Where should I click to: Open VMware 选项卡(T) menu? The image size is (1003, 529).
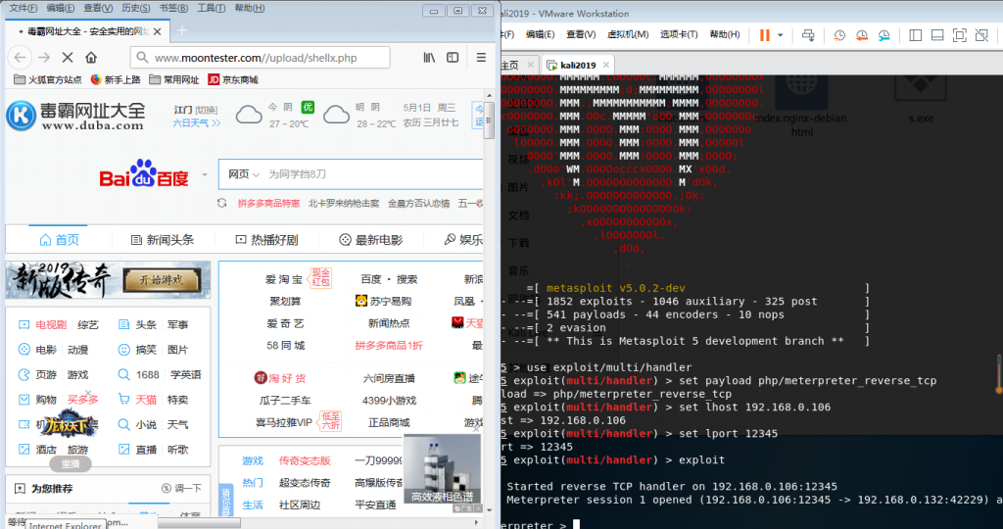tap(679, 34)
